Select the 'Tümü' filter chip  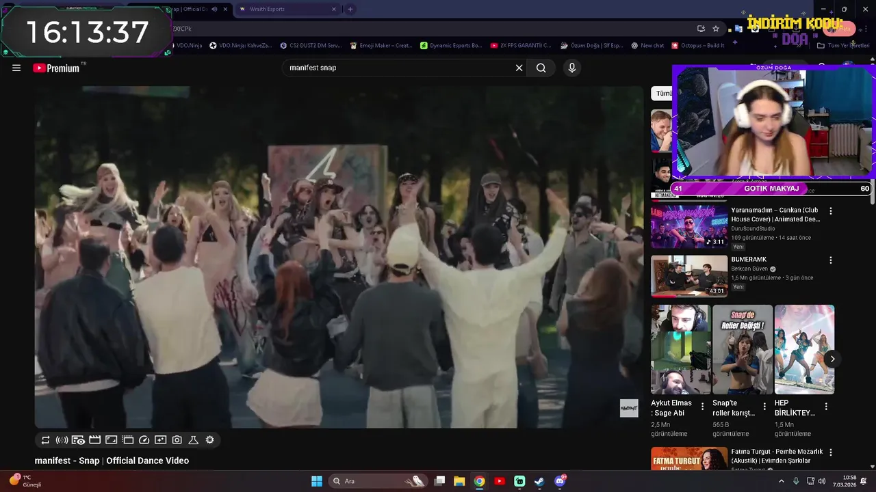[x=662, y=94]
